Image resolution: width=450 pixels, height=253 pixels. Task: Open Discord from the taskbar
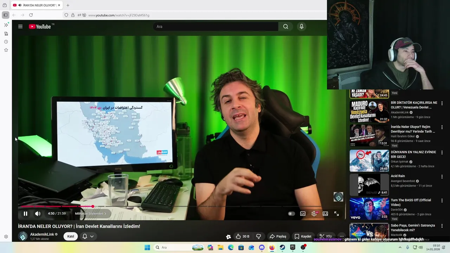tap(262, 247)
